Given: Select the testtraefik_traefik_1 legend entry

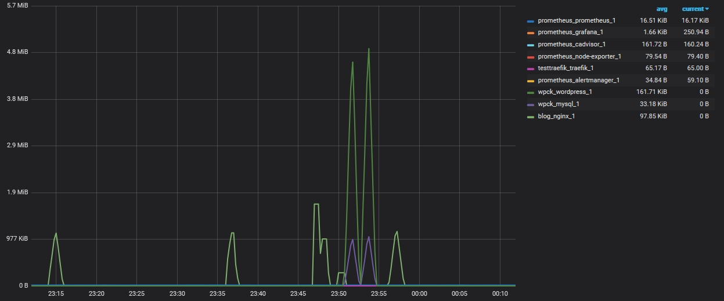Looking at the screenshot, I should pos(567,68).
